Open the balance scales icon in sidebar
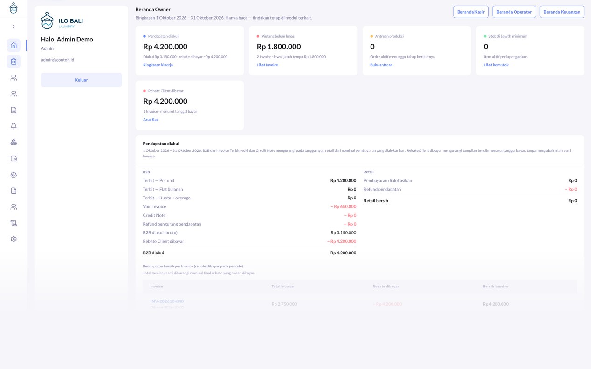Viewport: 591px width, 369px height. [14, 175]
